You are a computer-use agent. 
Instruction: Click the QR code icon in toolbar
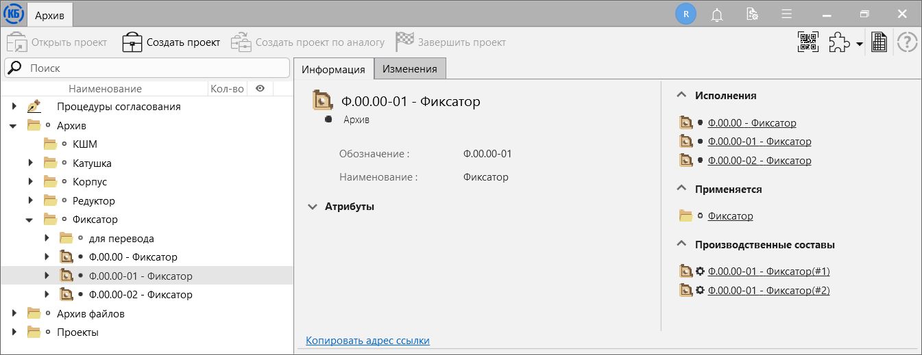808,42
